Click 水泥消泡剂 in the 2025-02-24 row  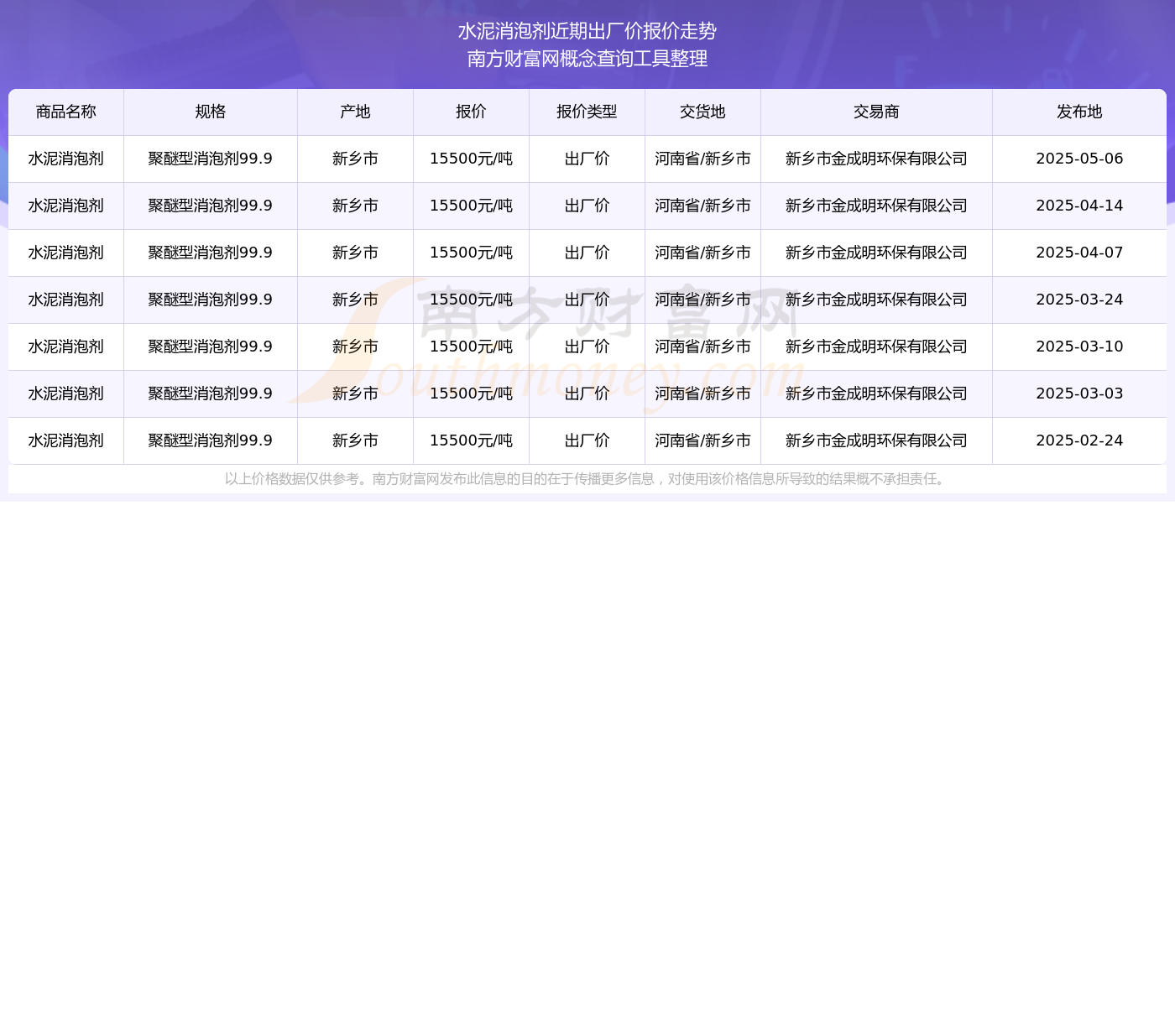point(66,440)
